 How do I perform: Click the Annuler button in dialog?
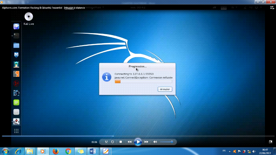[165, 89]
